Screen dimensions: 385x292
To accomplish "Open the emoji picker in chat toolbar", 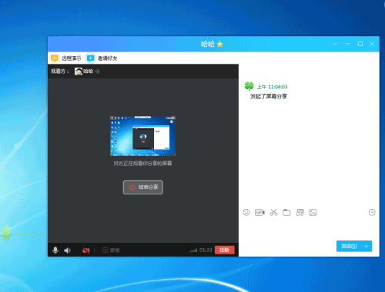I will (246, 212).
